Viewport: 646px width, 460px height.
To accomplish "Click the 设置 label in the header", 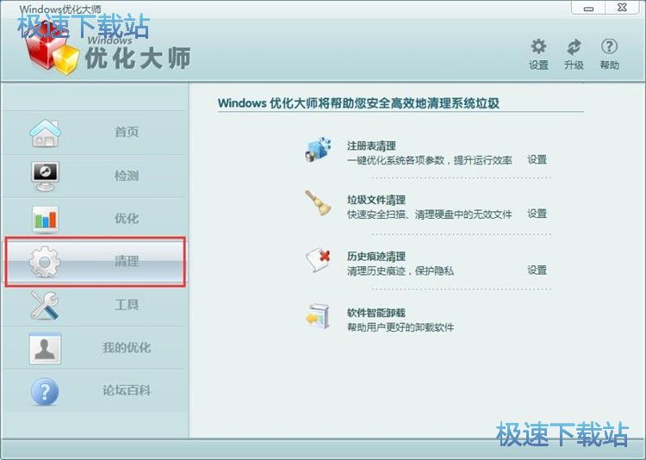I will 538,65.
